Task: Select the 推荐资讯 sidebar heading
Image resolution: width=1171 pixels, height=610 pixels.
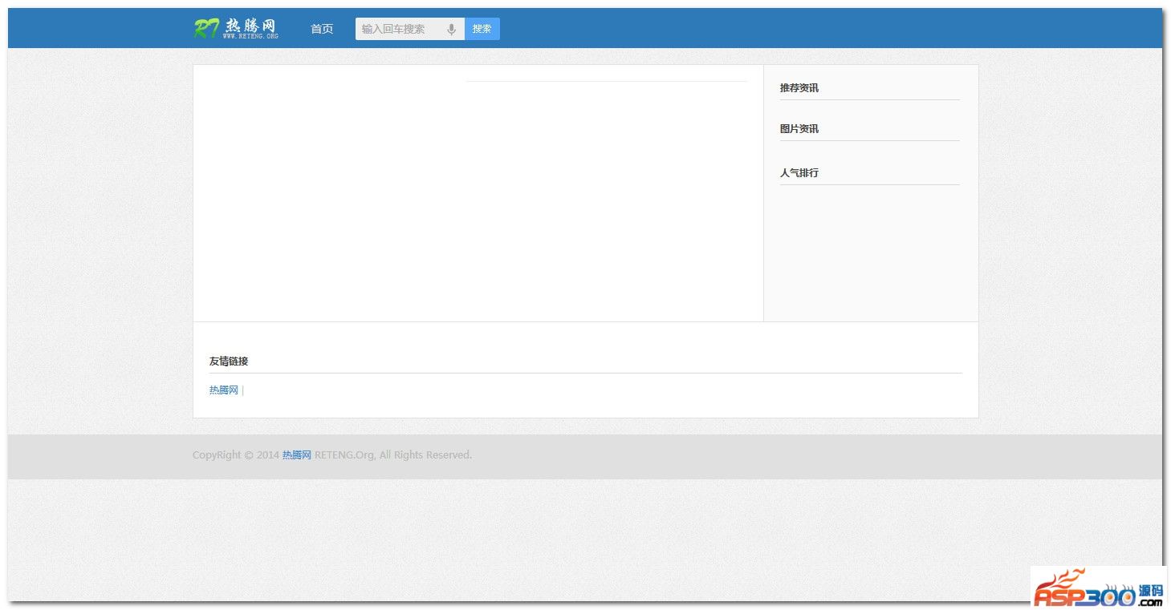Action: click(799, 88)
